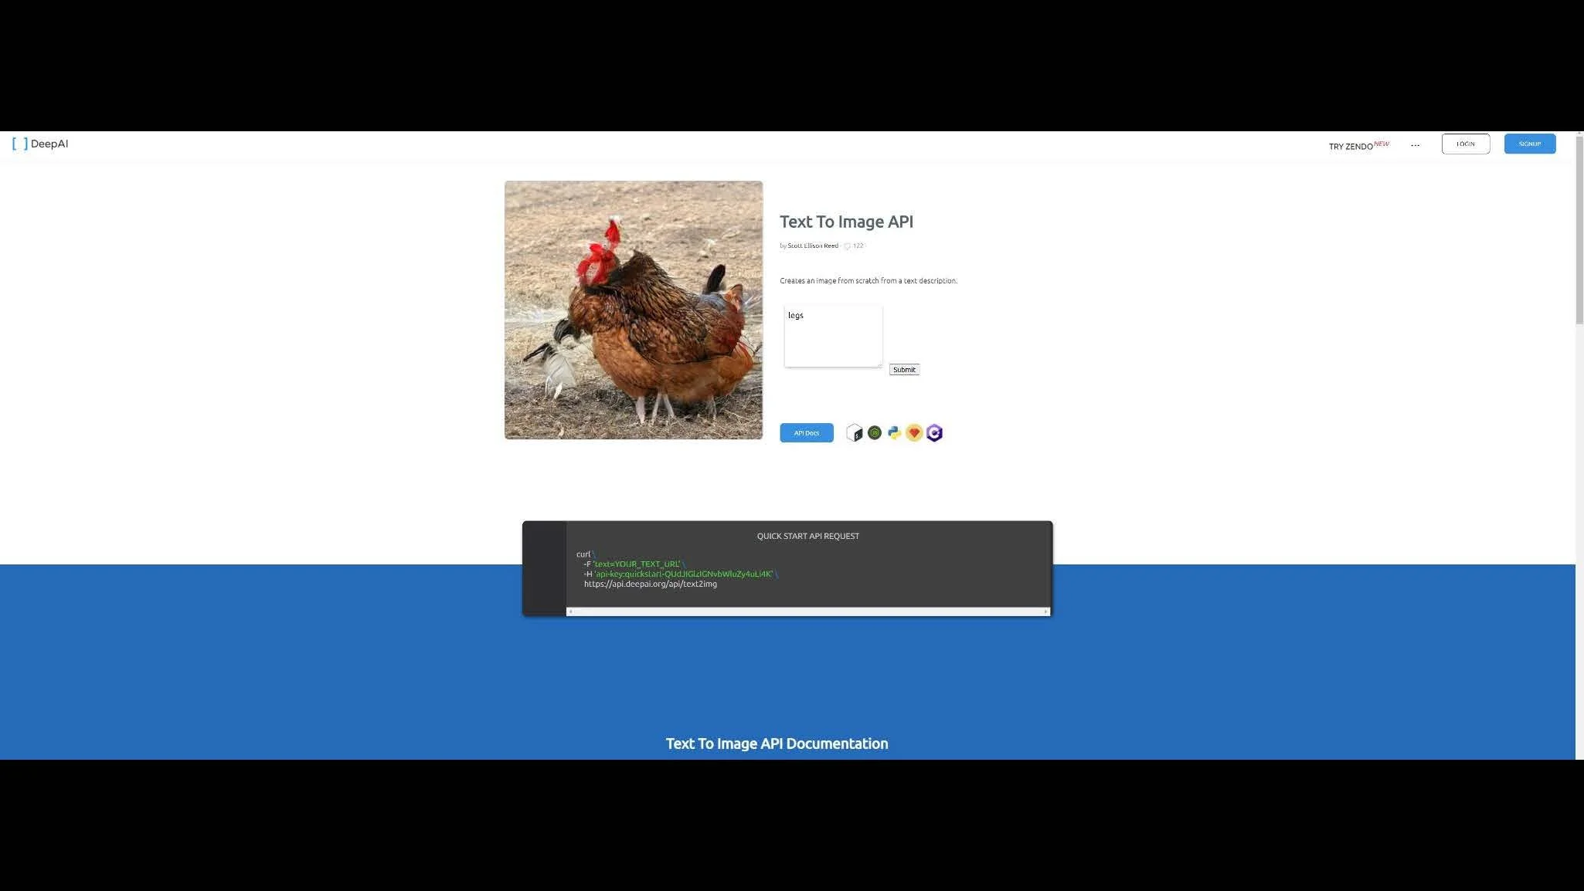Click the code block's horizontal scrollbar

[807, 612]
